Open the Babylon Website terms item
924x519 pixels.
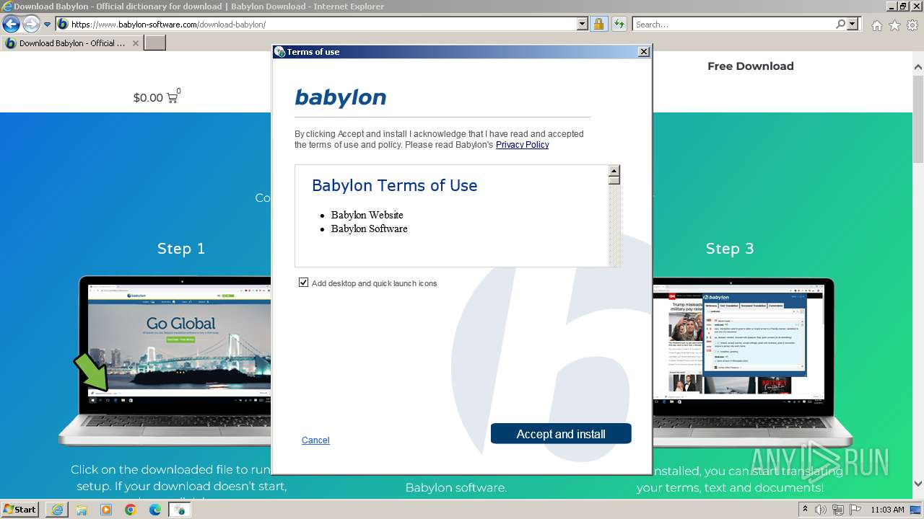[x=367, y=215]
